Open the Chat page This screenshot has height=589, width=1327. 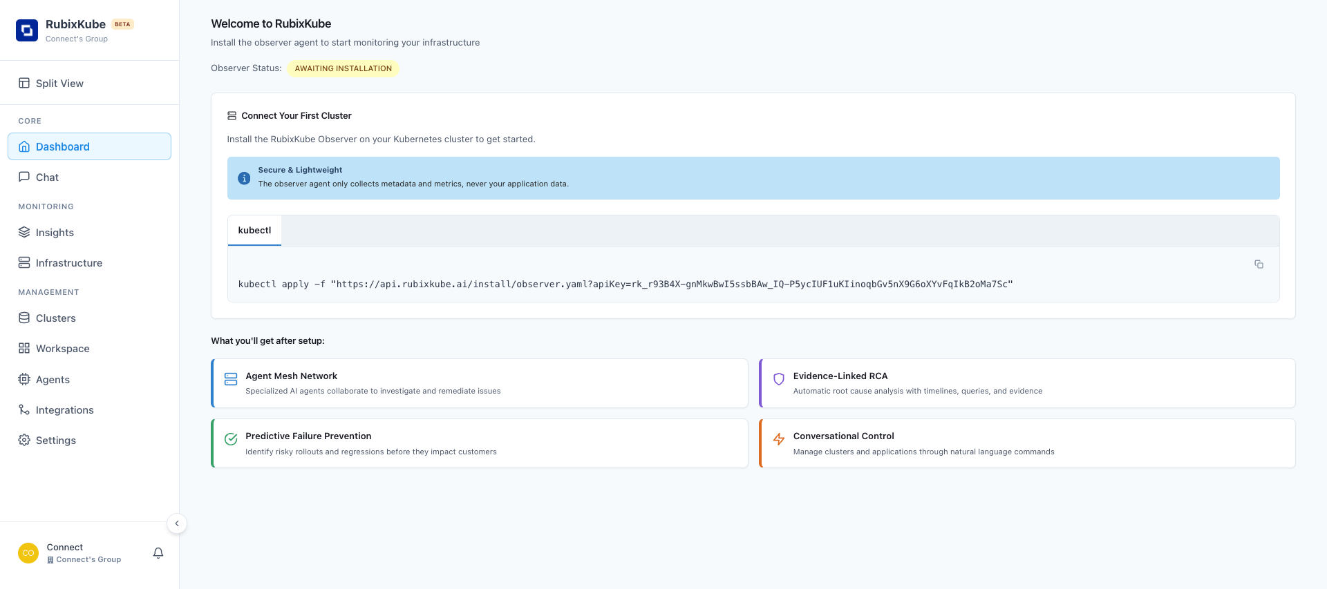pyautogui.click(x=89, y=177)
